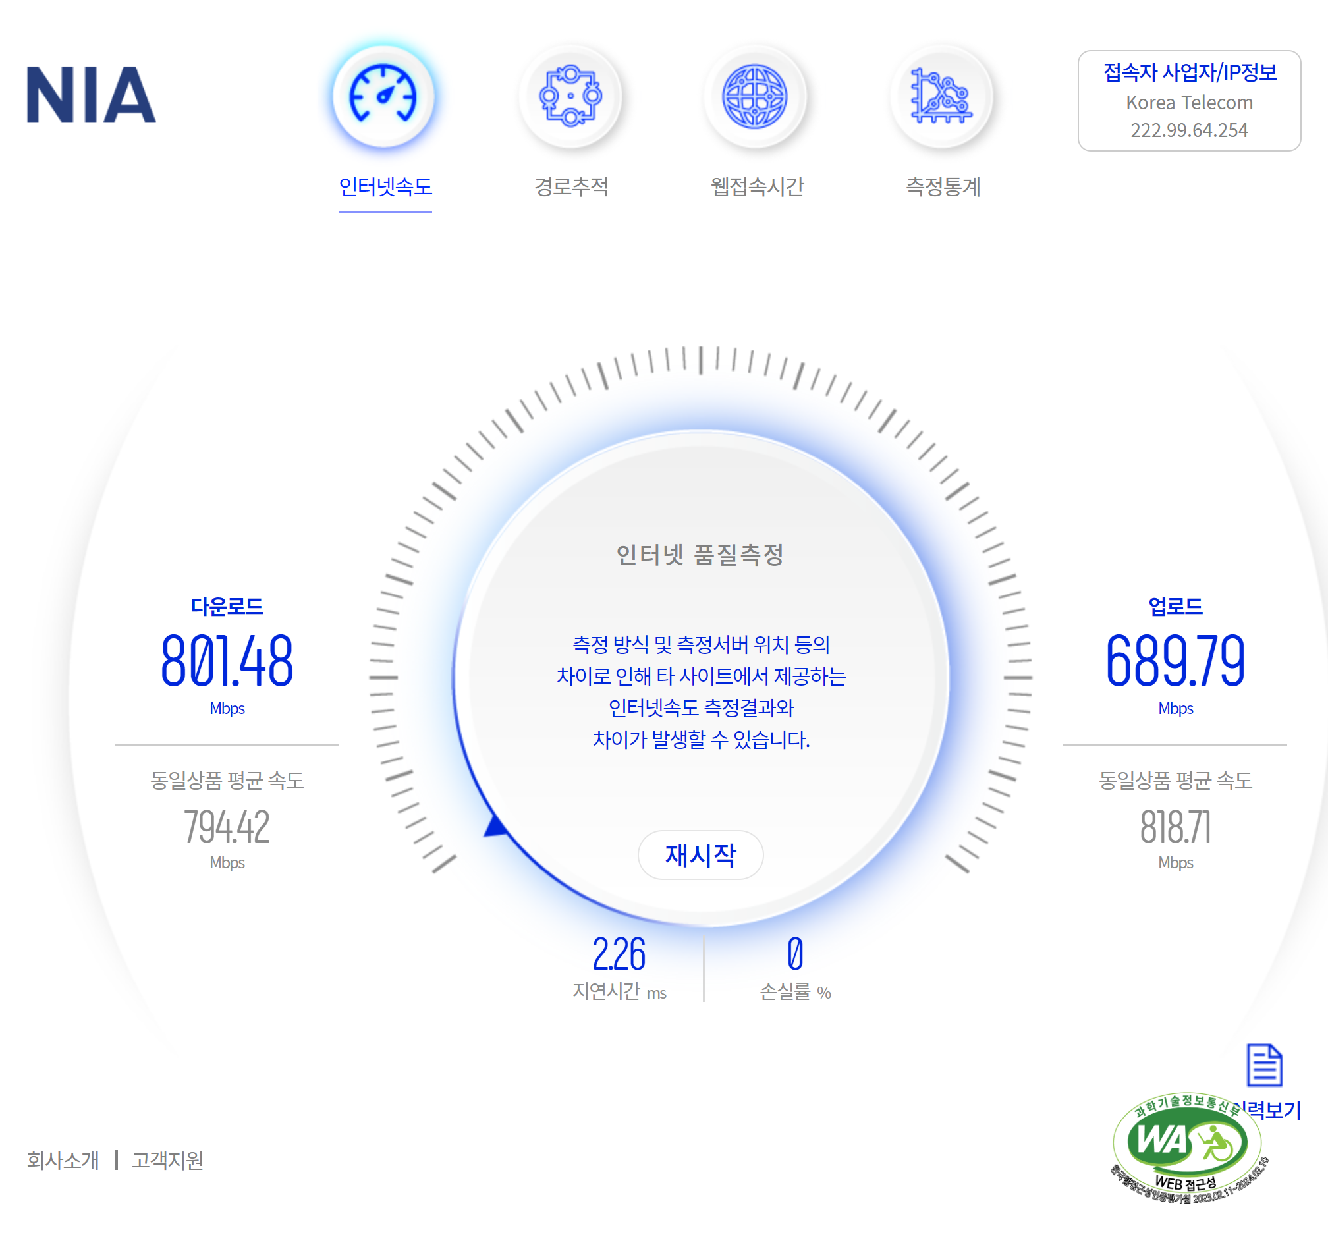Click the web access time globe icon

pyautogui.click(x=756, y=96)
